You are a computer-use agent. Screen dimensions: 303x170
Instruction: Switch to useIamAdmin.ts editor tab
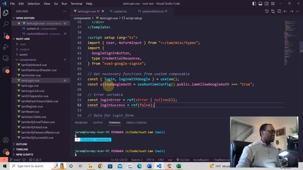point(152,11)
